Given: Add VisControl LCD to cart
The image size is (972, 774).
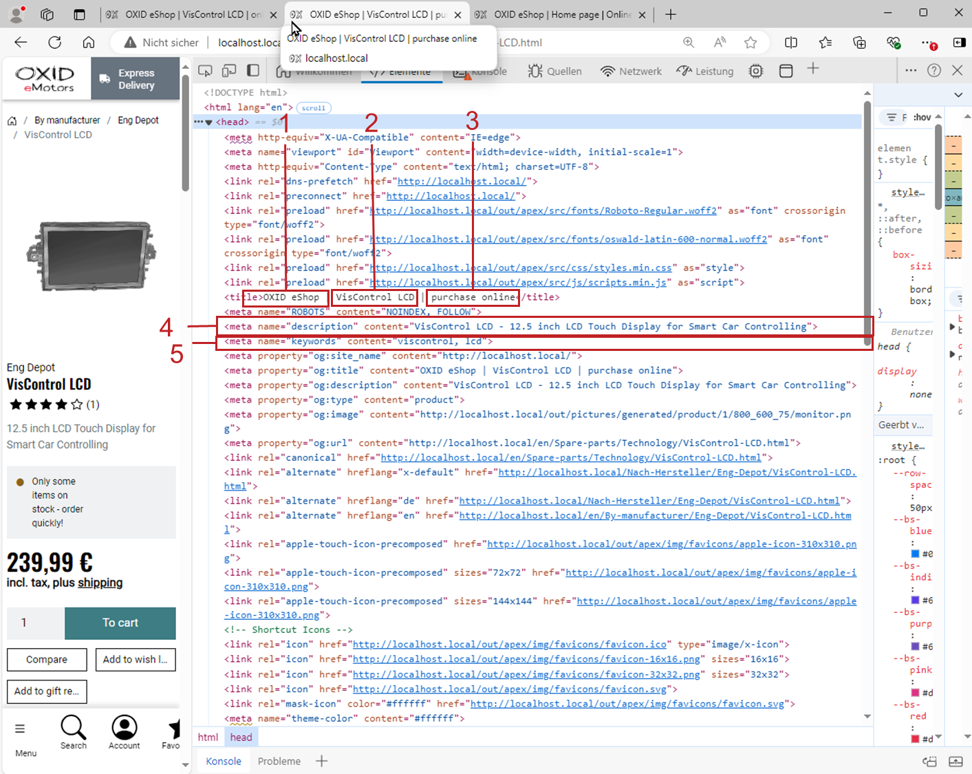Looking at the screenshot, I should pos(120,623).
